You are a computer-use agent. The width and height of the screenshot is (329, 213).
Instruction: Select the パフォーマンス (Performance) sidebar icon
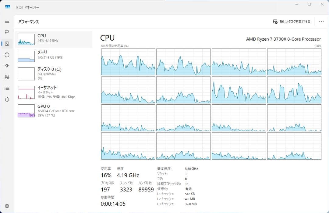[7, 43]
